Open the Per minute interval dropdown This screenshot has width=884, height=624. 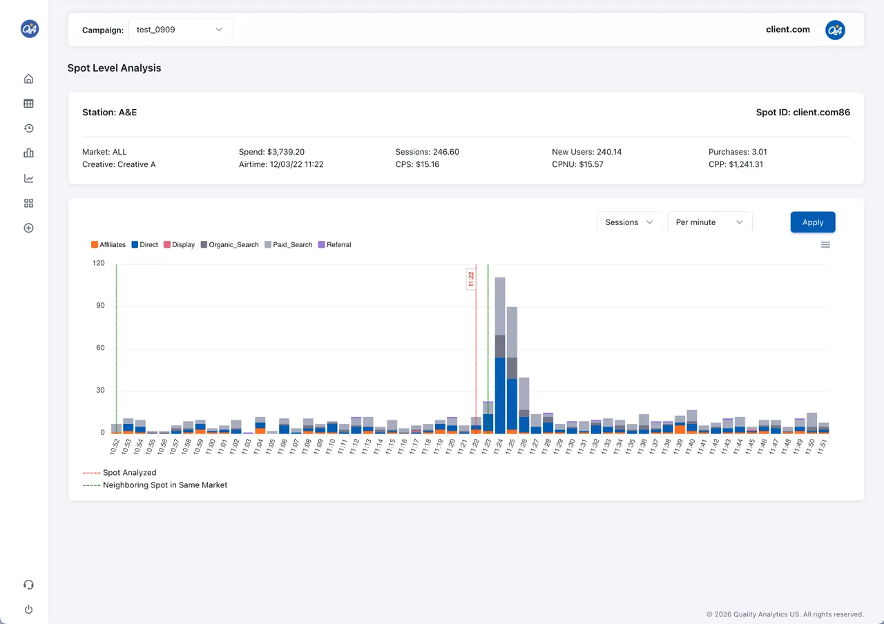[x=710, y=222]
